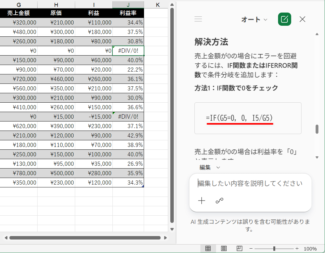
Task: Select column G header
Action: click(x=19, y=5)
